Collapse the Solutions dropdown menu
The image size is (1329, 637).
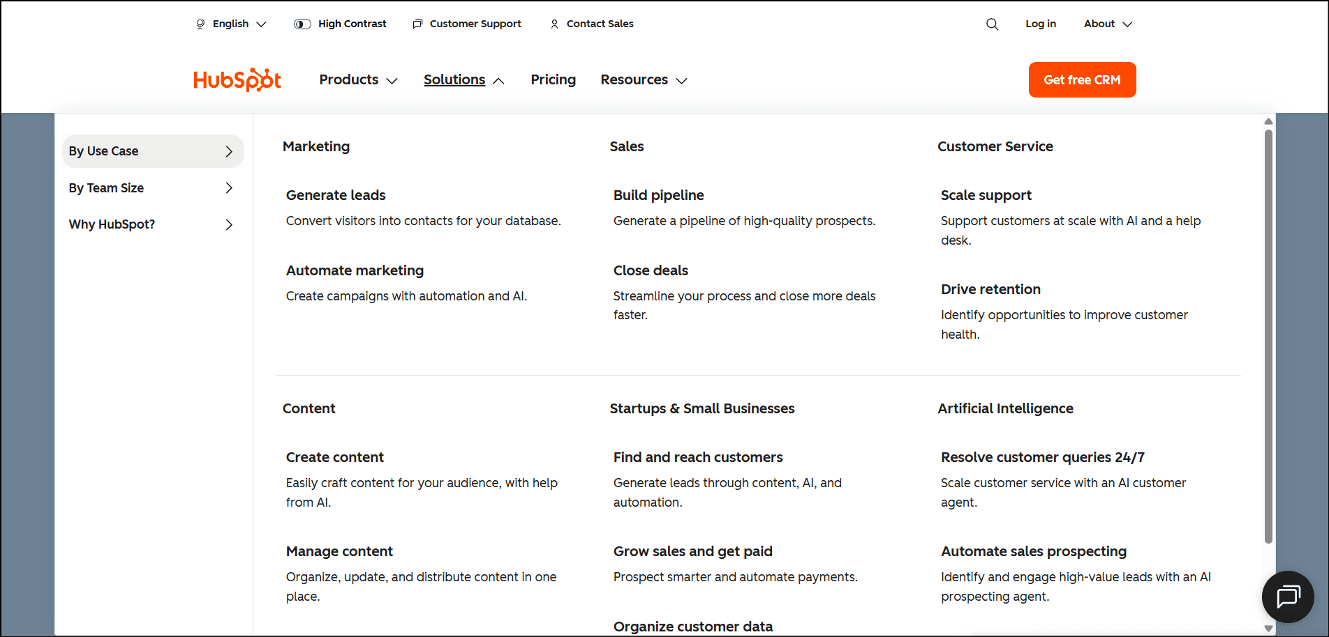click(x=463, y=80)
